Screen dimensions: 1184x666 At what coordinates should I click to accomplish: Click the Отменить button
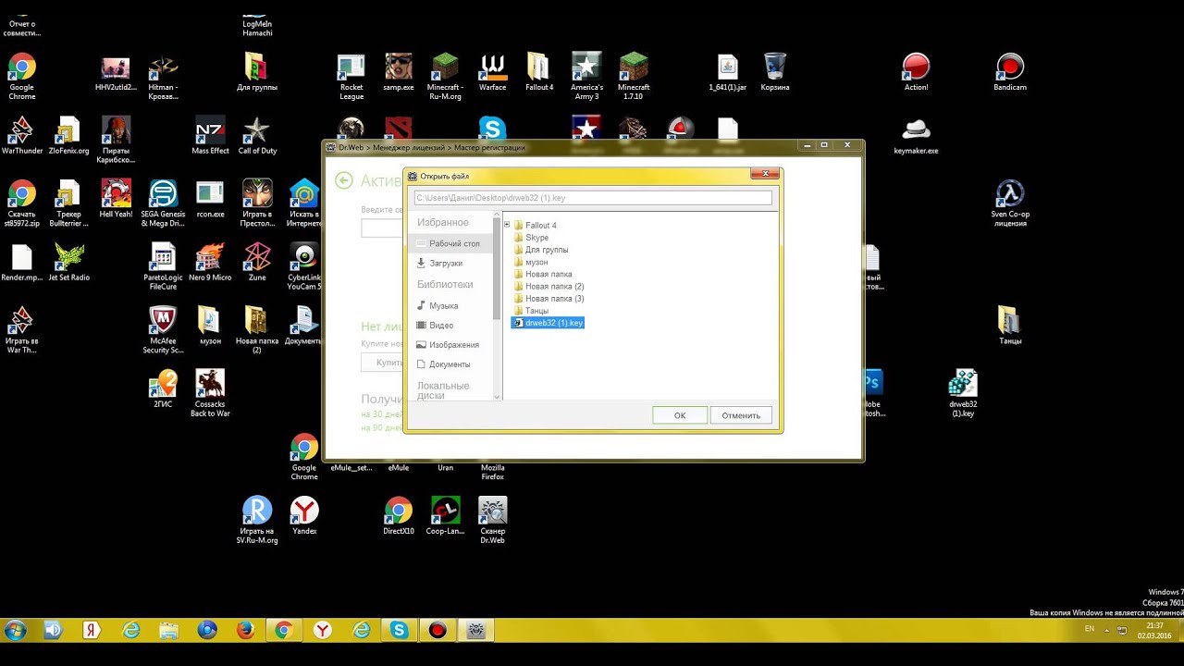click(741, 415)
